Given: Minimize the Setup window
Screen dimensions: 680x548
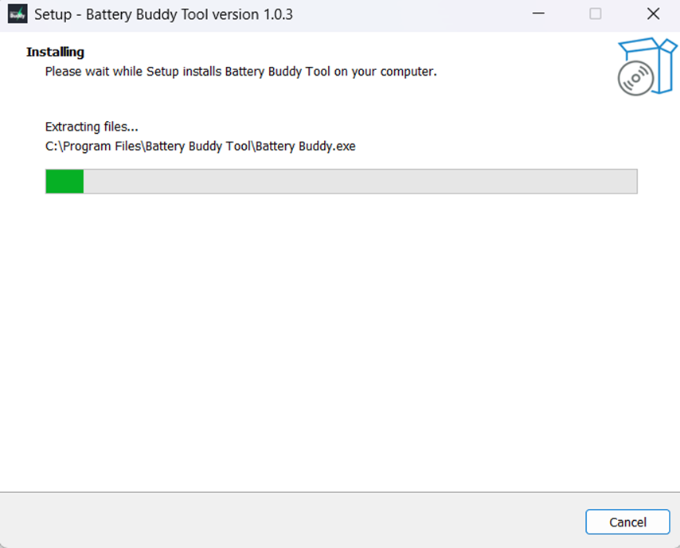Looking at the screenshot, I should (537, 14).
